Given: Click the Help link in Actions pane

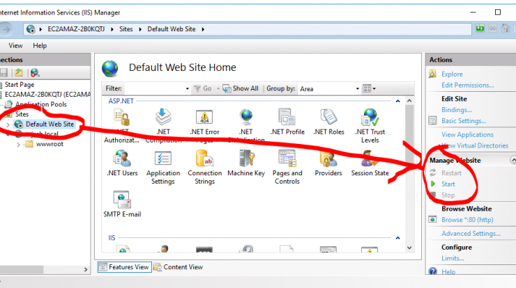Looking at the screenshot, I should [x=448, y=271].
